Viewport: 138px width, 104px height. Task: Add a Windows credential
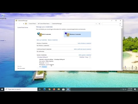[85, 43]
